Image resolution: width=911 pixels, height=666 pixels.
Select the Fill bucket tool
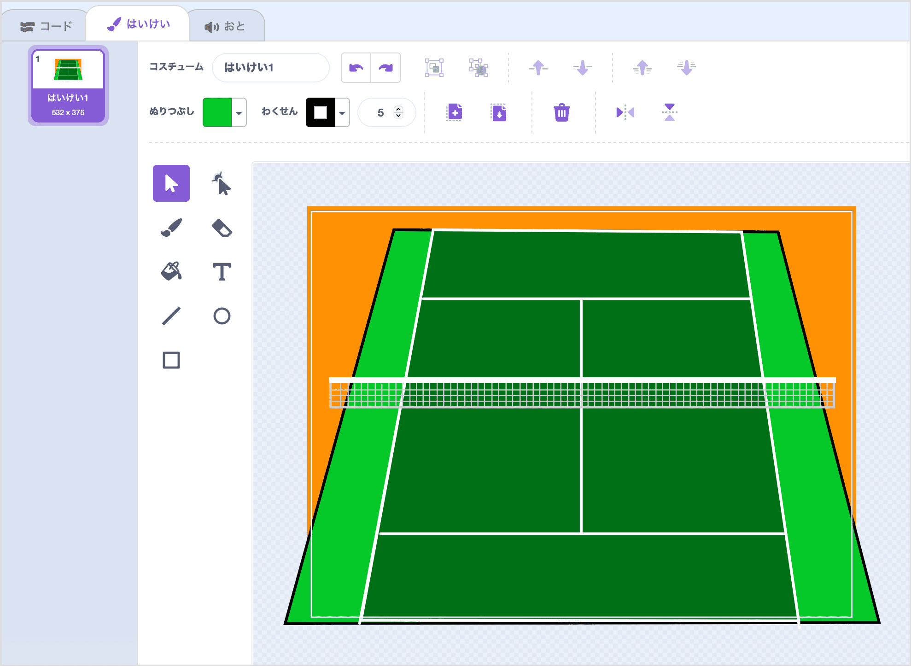tap(171, 271)
